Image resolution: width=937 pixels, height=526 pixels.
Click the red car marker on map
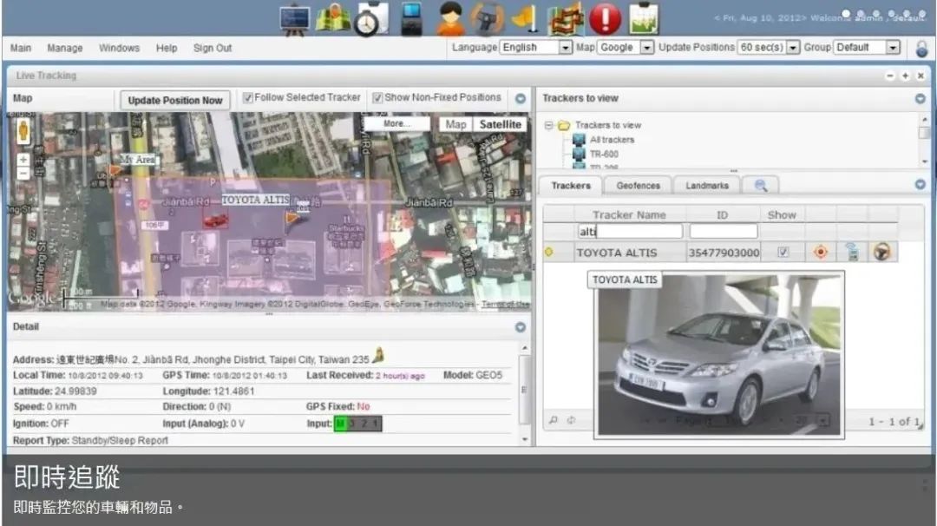[x=215, y=220]
